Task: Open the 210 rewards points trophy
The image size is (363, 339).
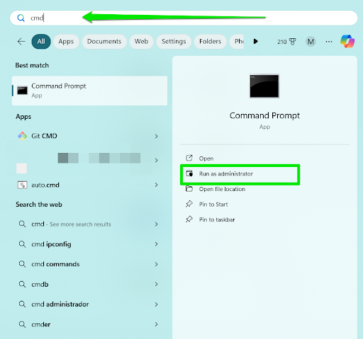Action: (x=286, y=42)
